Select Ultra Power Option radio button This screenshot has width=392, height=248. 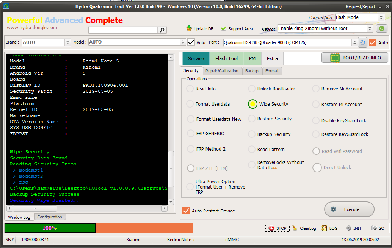[x=190, y=187]
